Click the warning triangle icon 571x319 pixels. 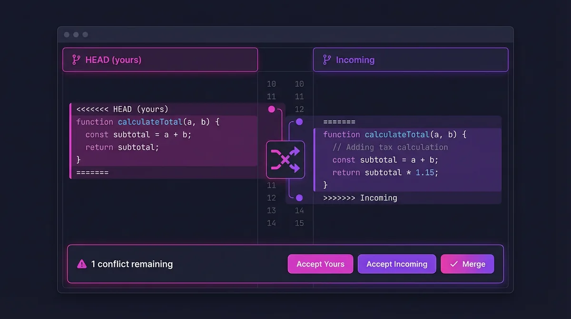pyautogui.click(x=82, y=264)
